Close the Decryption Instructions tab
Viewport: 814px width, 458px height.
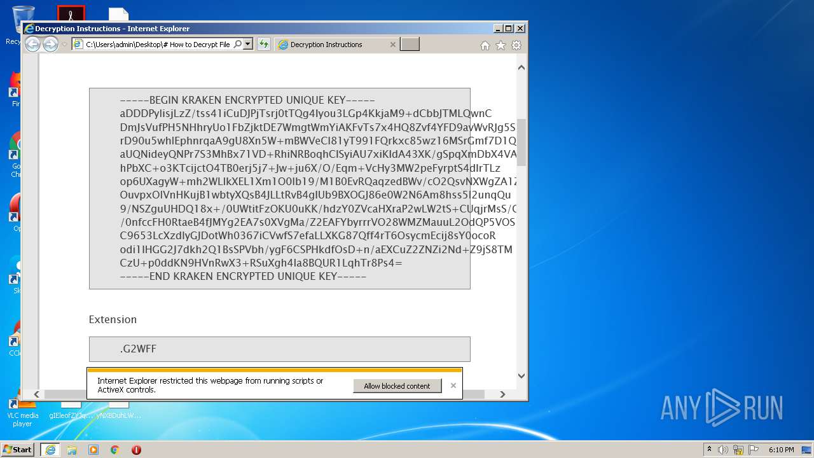point(392,45)
